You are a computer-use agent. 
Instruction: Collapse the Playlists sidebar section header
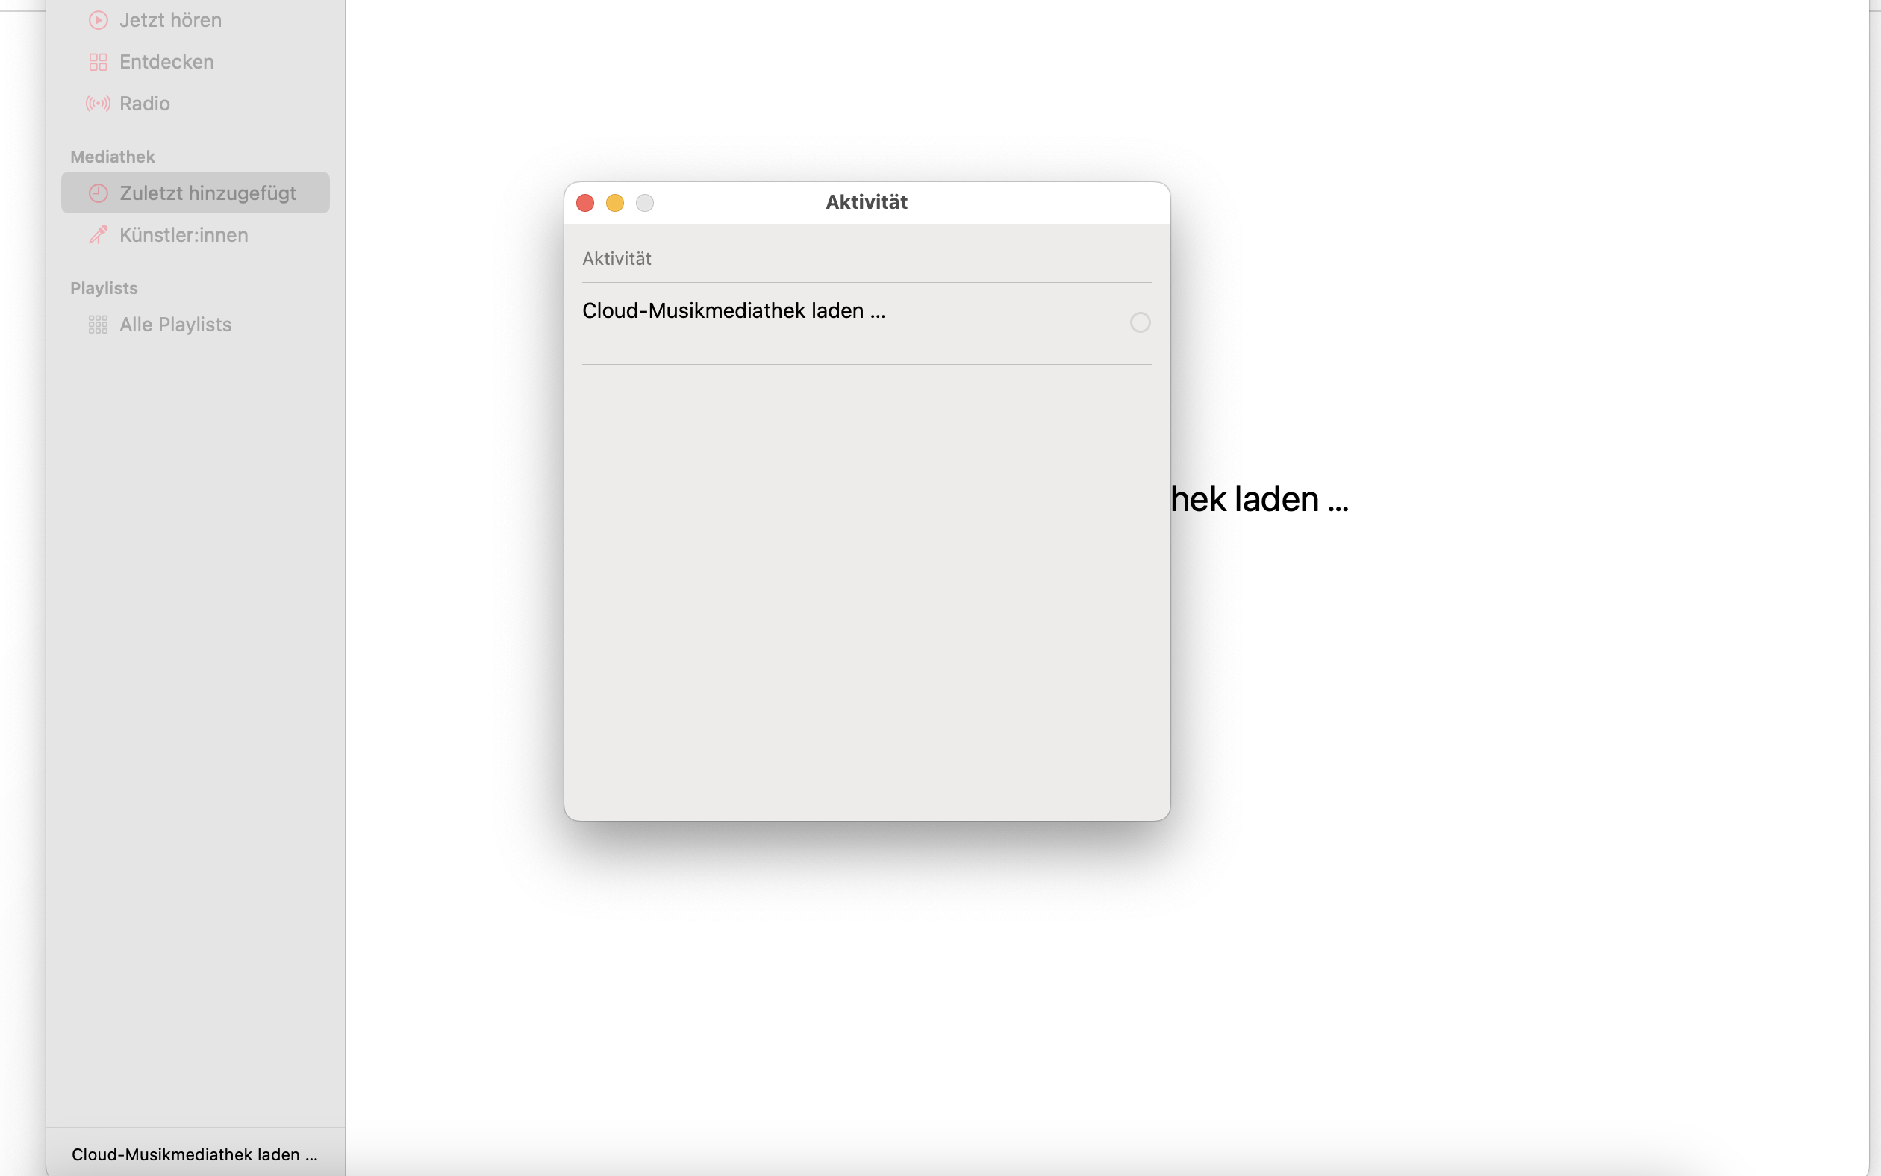click(104, 288)
